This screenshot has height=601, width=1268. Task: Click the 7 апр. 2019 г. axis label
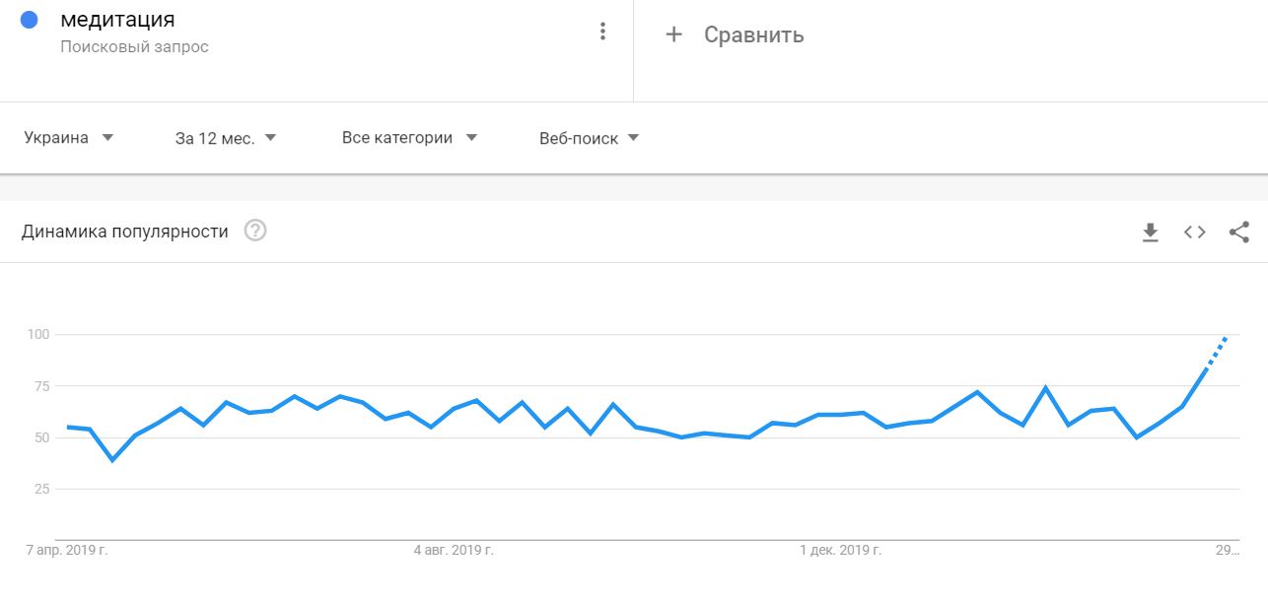tap(67, 550)
